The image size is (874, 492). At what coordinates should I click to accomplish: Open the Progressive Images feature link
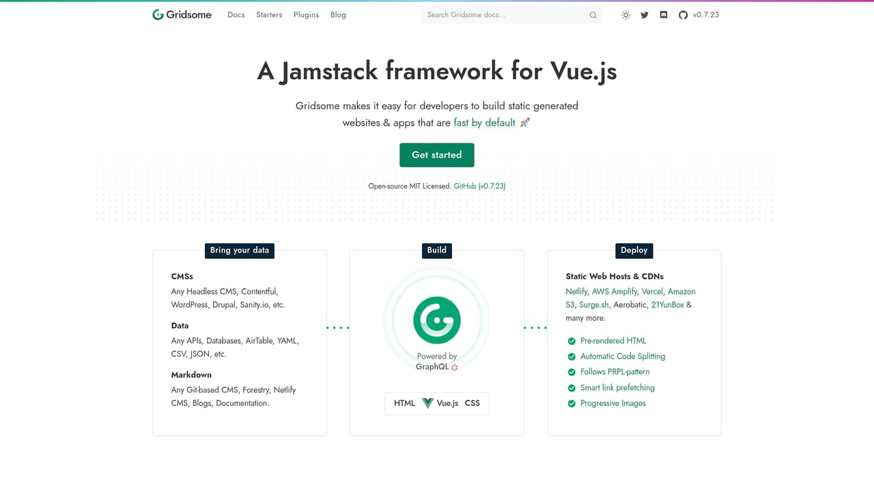[x=612, y=403]
